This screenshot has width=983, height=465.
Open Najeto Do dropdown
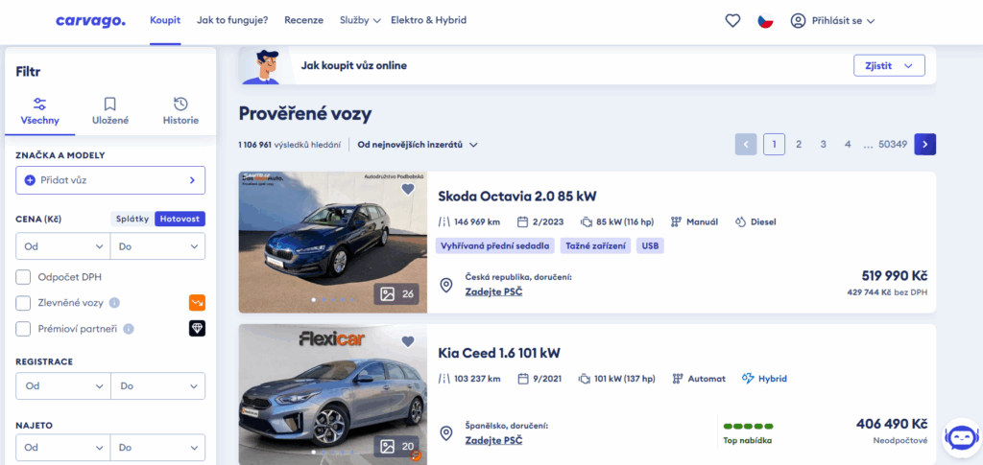click(157, 448)
